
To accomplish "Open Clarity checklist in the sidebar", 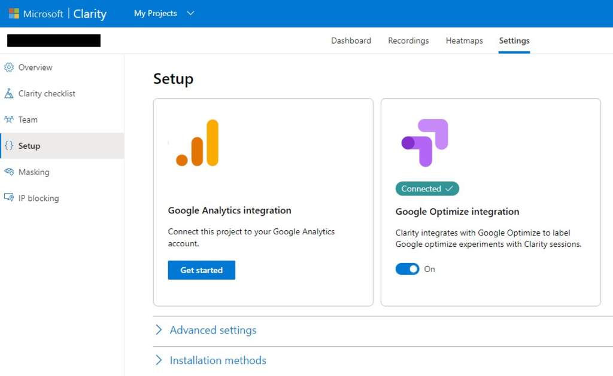I will tap(62, 94).
